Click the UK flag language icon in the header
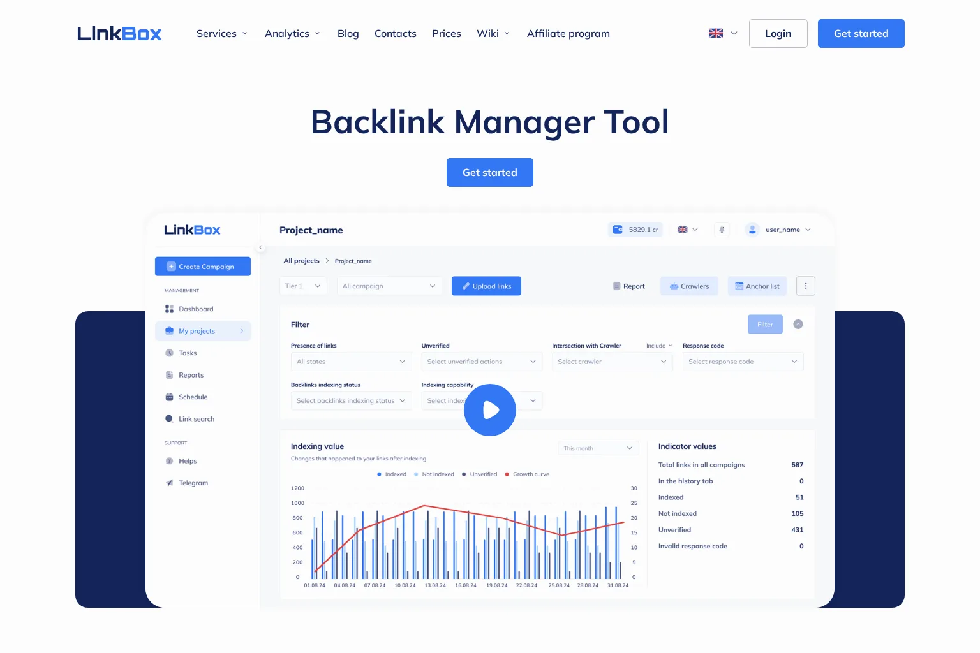 pyautogui.click(x=716, y=33)
